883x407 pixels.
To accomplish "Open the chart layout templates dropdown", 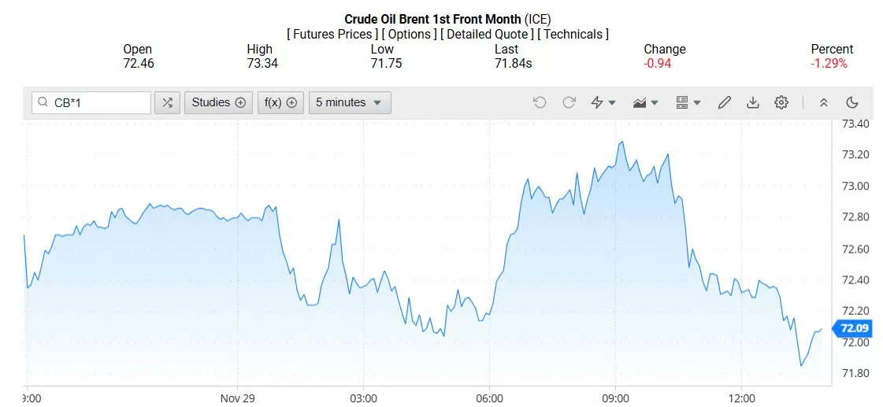I will click(688, 102).
